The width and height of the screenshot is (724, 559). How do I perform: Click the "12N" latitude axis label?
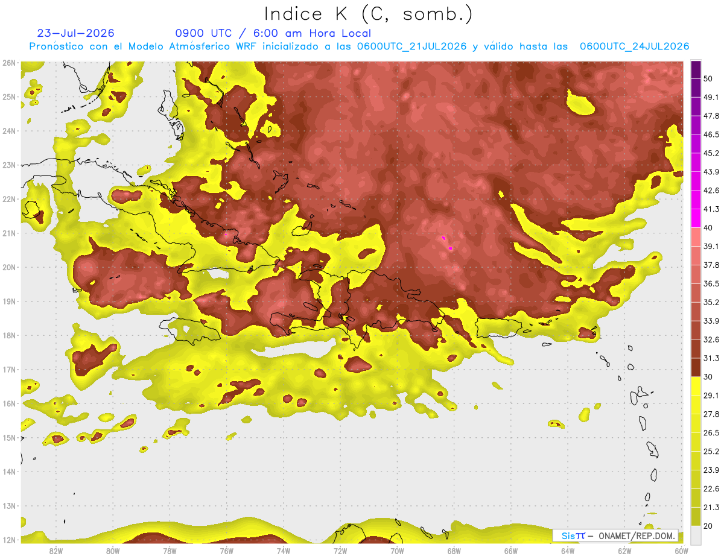(x=9, y=540)
